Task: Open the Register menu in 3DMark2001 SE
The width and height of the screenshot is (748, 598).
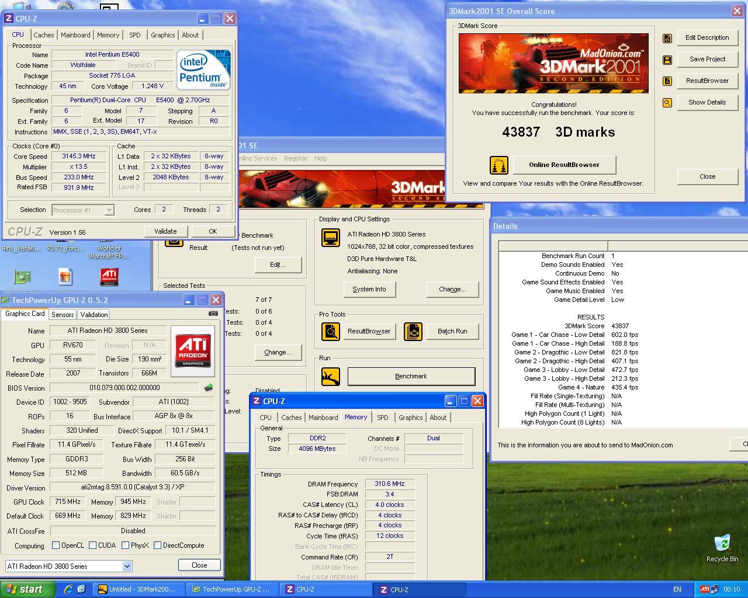Action: [296, 158]
